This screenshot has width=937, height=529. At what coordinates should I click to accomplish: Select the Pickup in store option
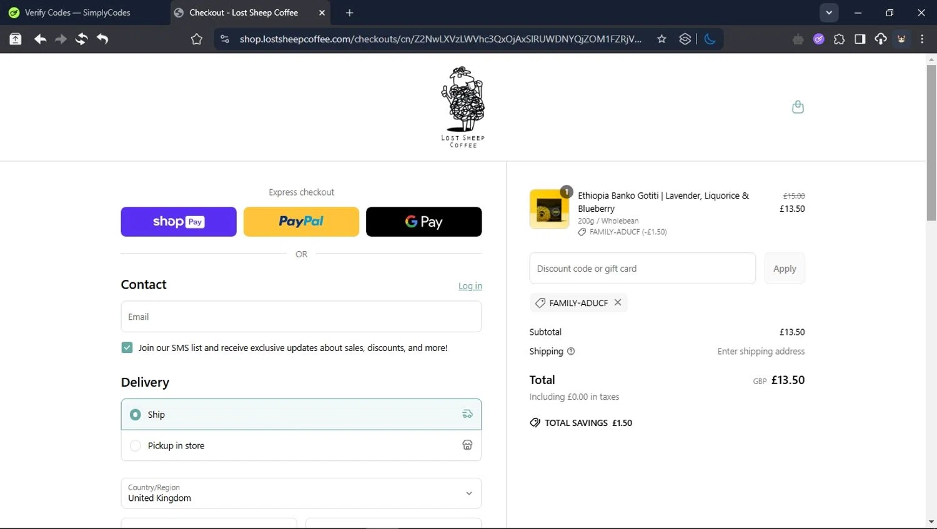[301, 445]
